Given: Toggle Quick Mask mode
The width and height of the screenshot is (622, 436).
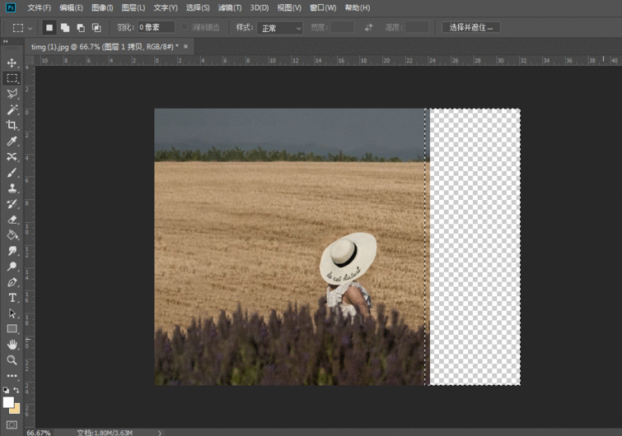Looking at the screenshot, I should pos(12,424).
